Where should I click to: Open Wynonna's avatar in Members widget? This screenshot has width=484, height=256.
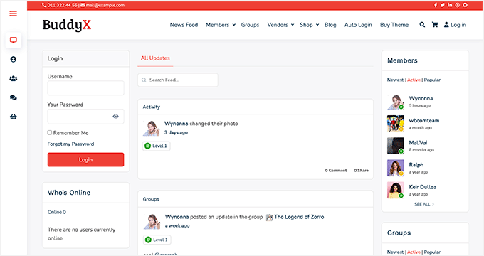pyautogui.click(x=396, y=102)
